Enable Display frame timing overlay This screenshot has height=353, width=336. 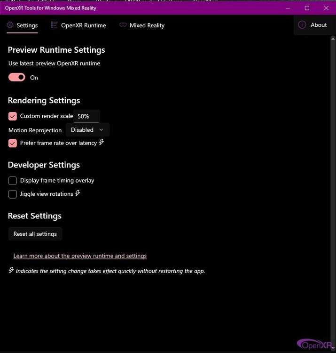pyautogui.click(x=13, y=181)
